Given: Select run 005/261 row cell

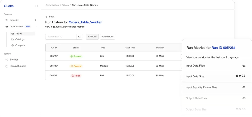Looking at the screenshot, I should [54, 56].
